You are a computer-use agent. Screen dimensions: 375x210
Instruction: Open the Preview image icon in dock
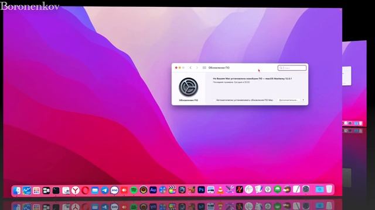coord(66,190)
